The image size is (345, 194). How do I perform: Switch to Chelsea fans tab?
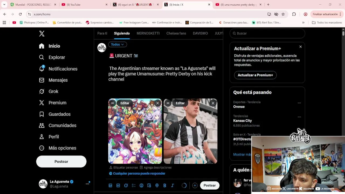pyautogui.click(x=176, y=33)
